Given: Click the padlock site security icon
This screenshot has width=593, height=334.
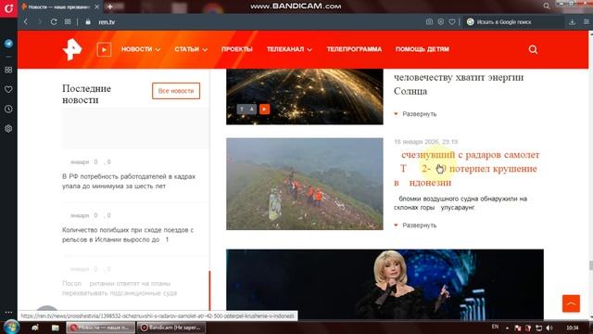Looking at the screenshot, I should coord(88,22).
